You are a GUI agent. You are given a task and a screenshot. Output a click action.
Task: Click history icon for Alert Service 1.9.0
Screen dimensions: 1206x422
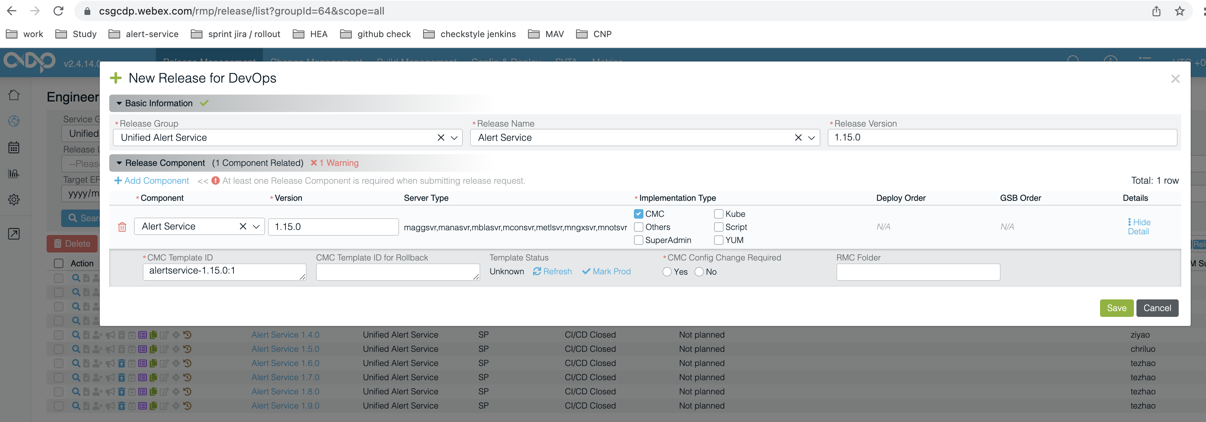187,406
